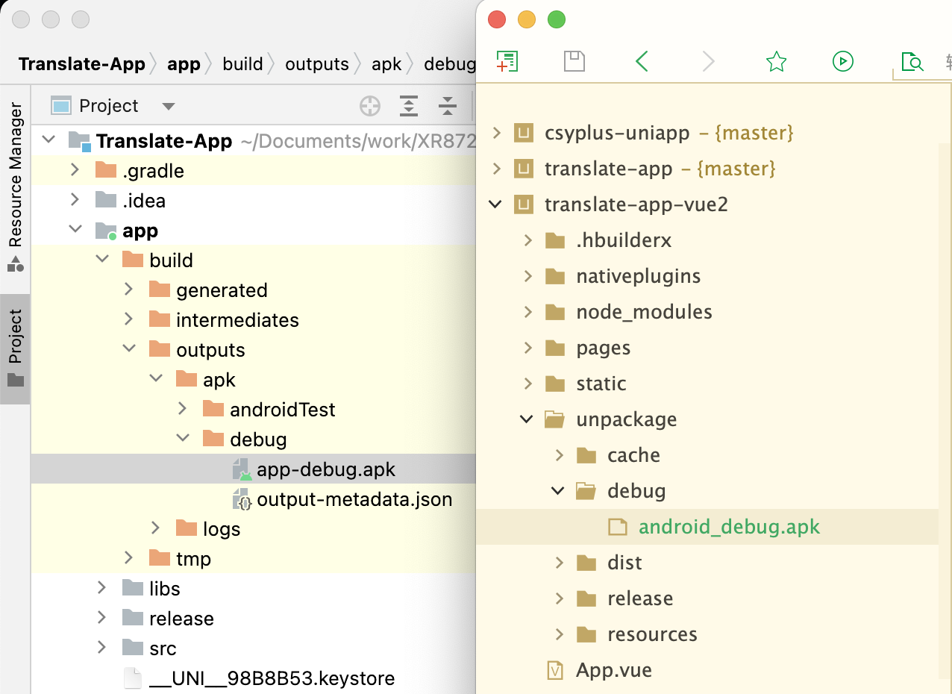Open App.vue file
The height and width of the screenshot is (694, 952).
tap(707, 670)
